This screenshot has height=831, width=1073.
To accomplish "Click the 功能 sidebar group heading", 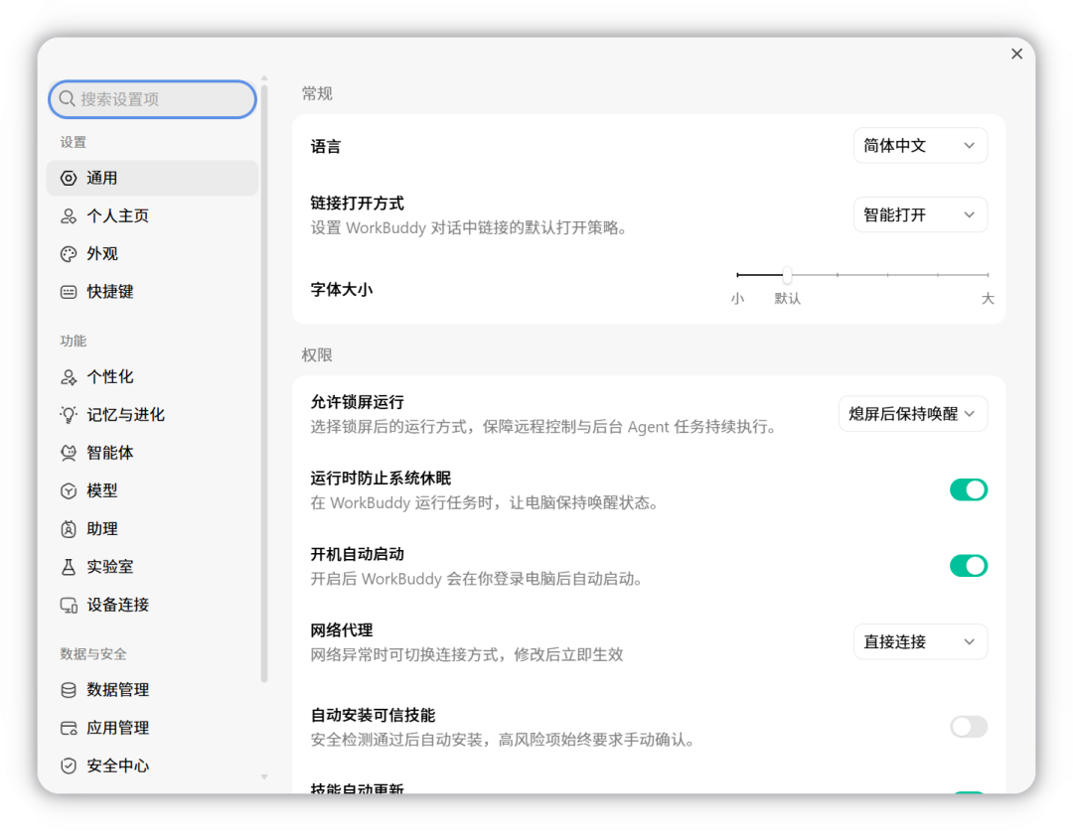I will (x=74, y=341).
